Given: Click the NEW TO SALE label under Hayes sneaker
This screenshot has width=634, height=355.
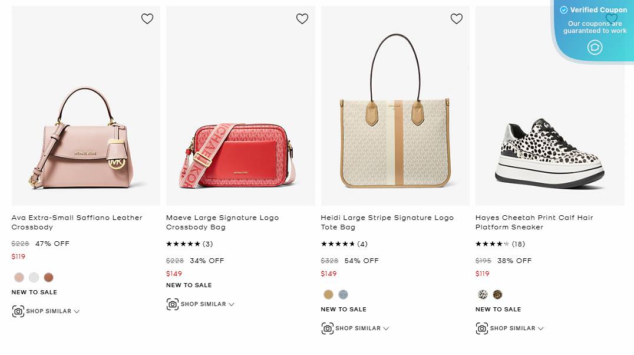Looking at the screenshot, I should 498,309.
